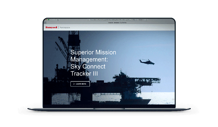The image size is (218, 127).
Task: Reload the page with the refresh icon
Action: pos(147,20)
